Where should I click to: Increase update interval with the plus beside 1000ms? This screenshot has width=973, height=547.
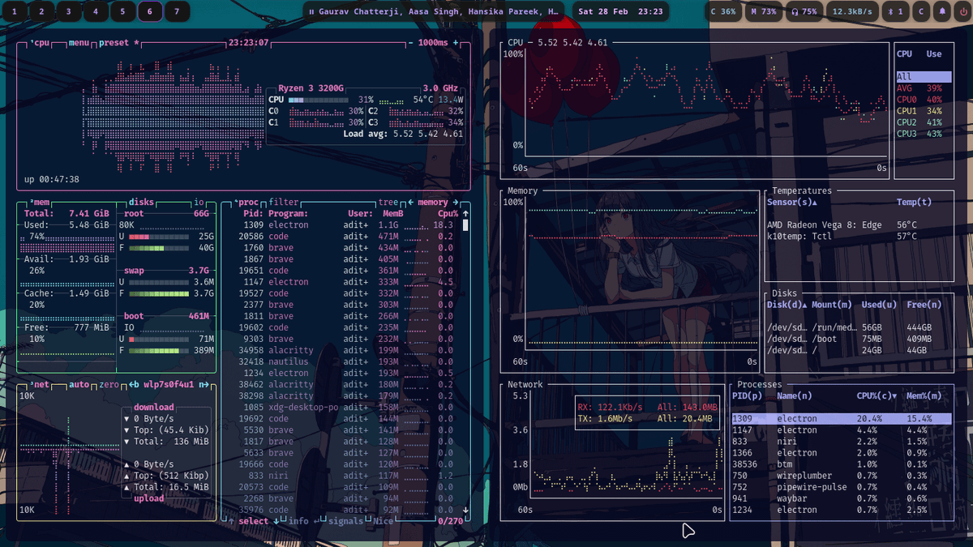tap(455, 43)
